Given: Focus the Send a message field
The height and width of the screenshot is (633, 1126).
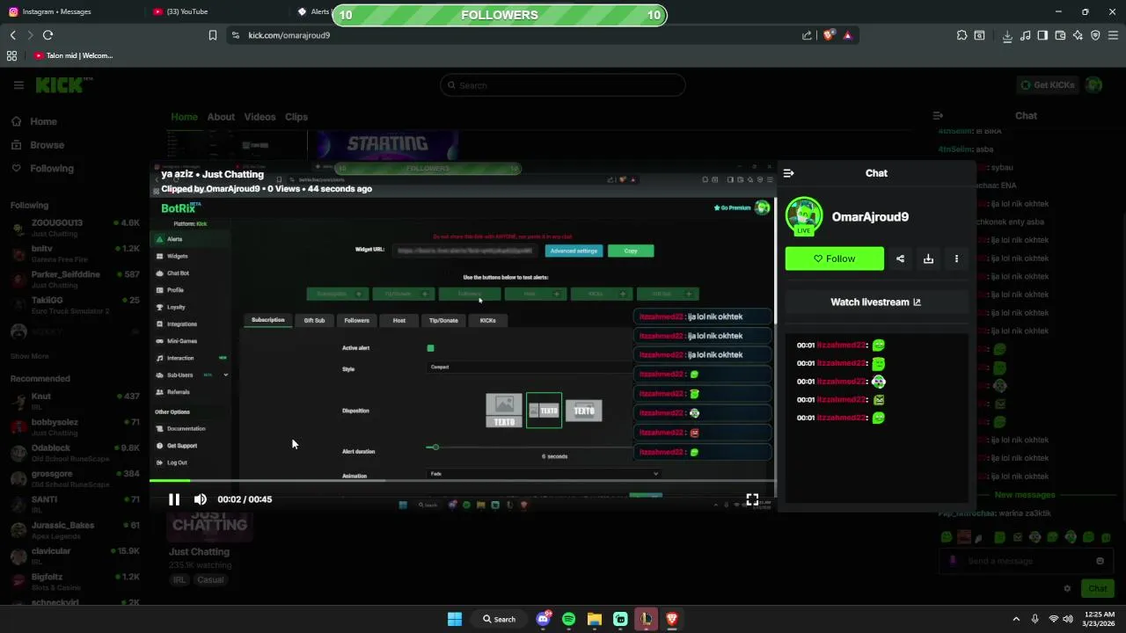Looking at the screenshot, I should click(x=1025, y=561).
